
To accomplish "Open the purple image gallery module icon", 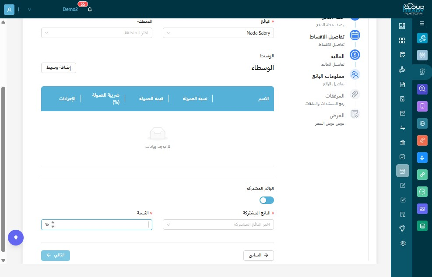I will pyautogui.click(x=422, y=209).
